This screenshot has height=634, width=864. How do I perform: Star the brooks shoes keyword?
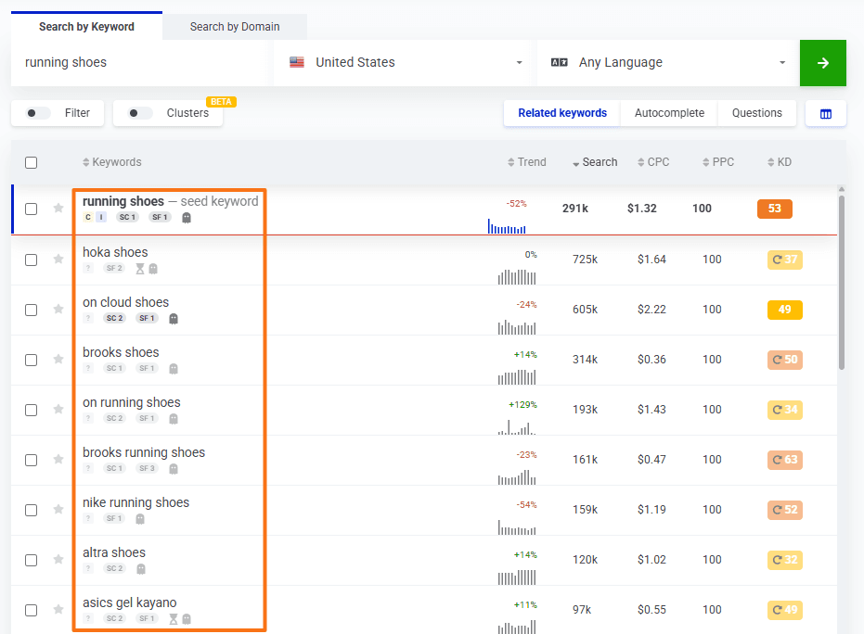pos(58,360)
